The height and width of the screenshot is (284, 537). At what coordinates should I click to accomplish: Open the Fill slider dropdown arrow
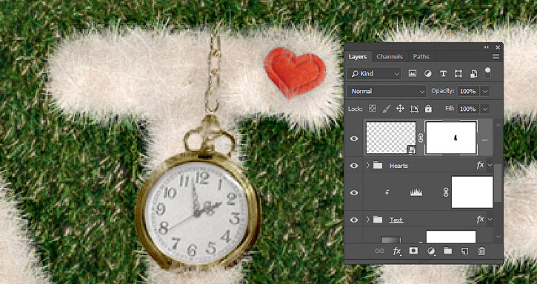click(485, 109)
